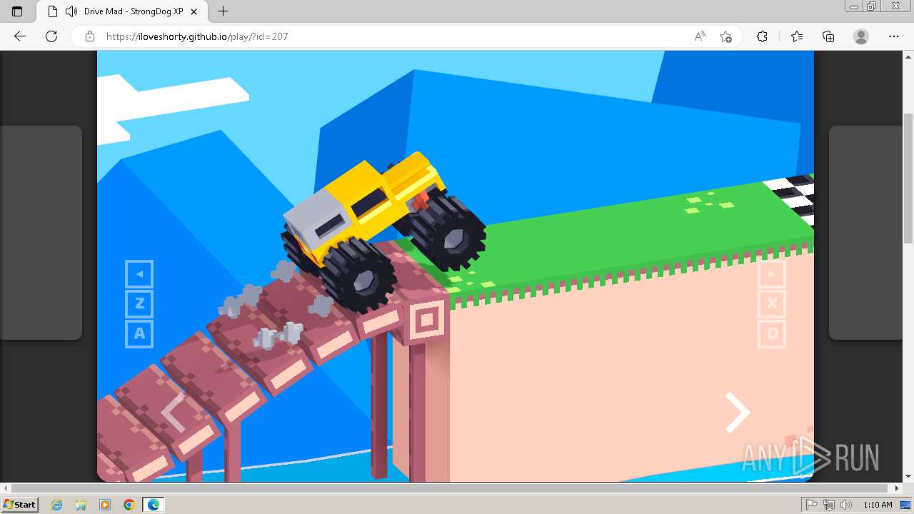
Task: Open the Extensions puzzle icon
Action: (x=762, y=36)
